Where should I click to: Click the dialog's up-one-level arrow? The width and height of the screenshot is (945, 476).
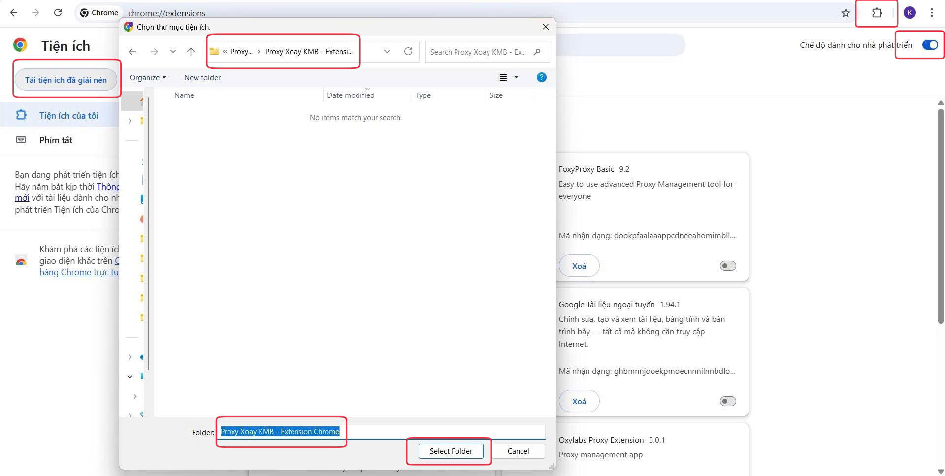coord(191,52)
